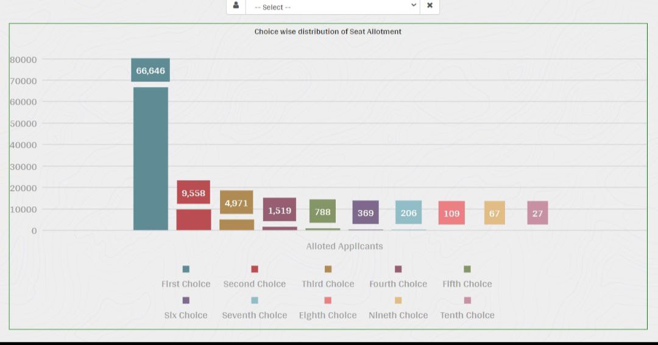Toggle Nineth Choice legend swatch
The width and height of the screenshot is (658, 345).
click(x=398, y=300)
